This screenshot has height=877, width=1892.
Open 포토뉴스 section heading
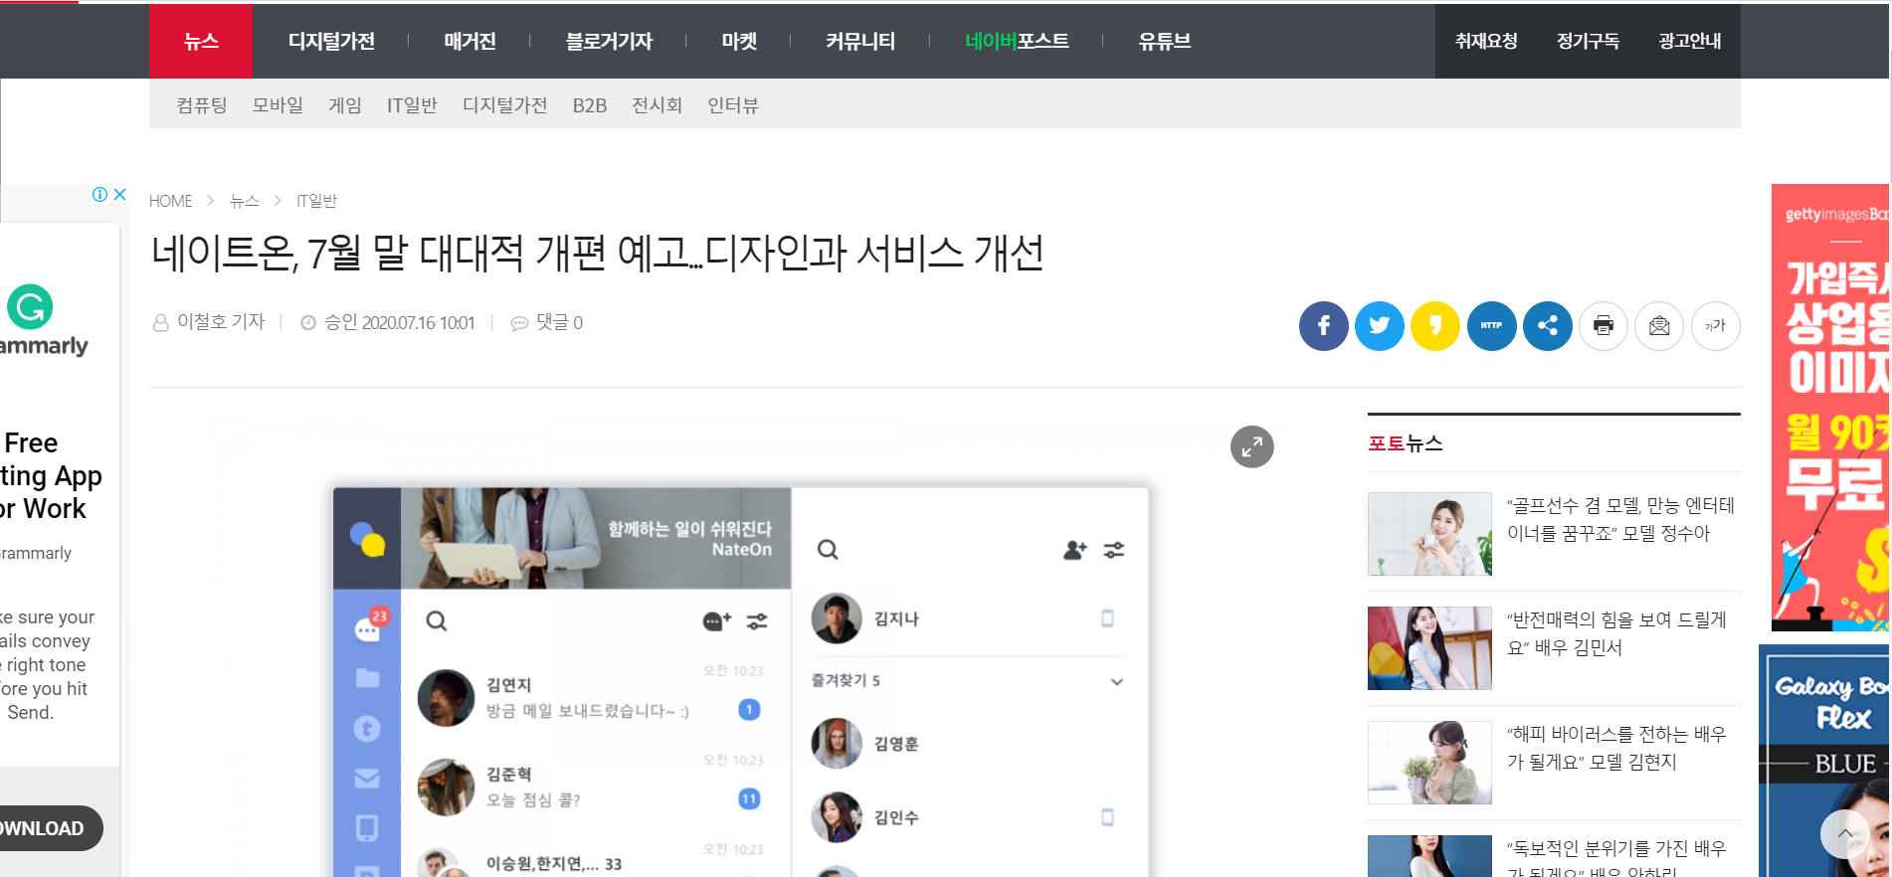tap(1405, 443)
